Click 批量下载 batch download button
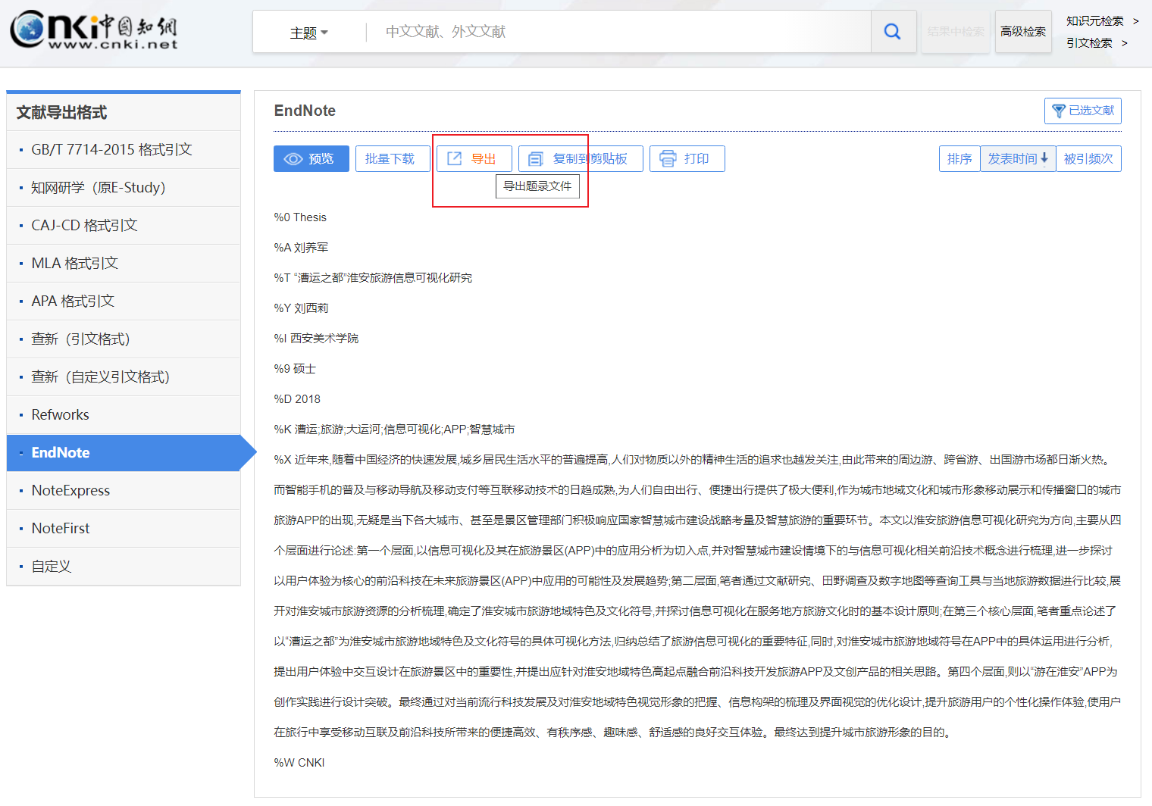1152x806 pixels. pos(392,158)
